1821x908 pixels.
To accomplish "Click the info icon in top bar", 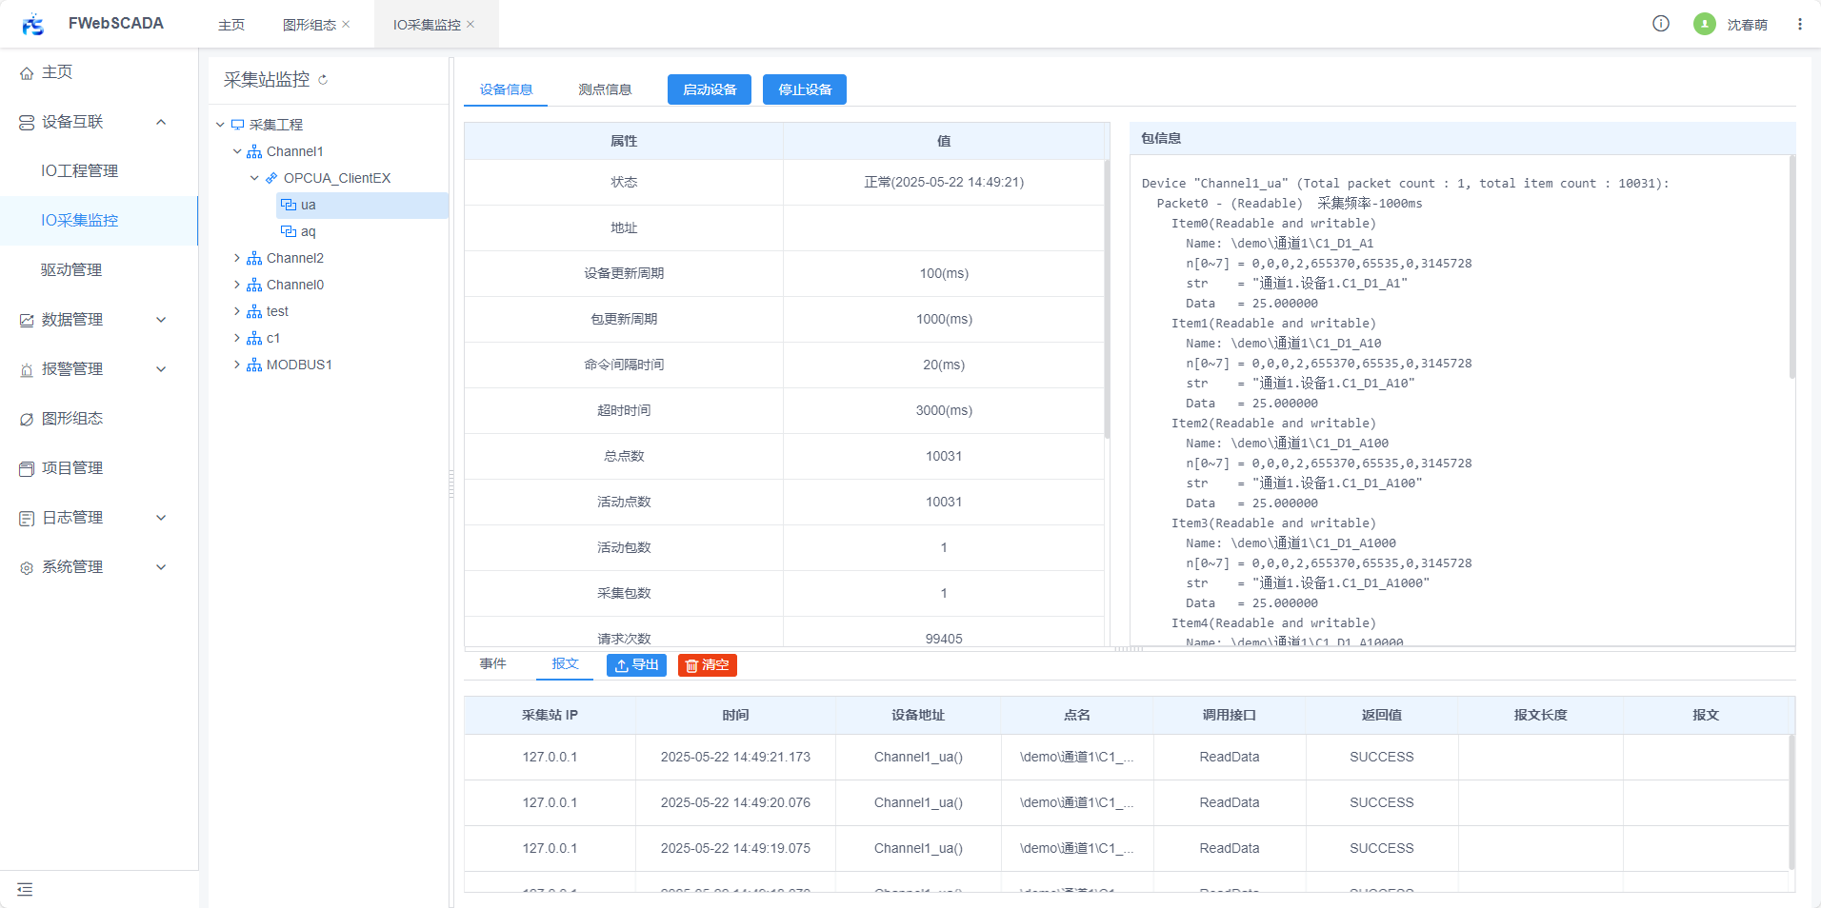I will point(1661,24).
